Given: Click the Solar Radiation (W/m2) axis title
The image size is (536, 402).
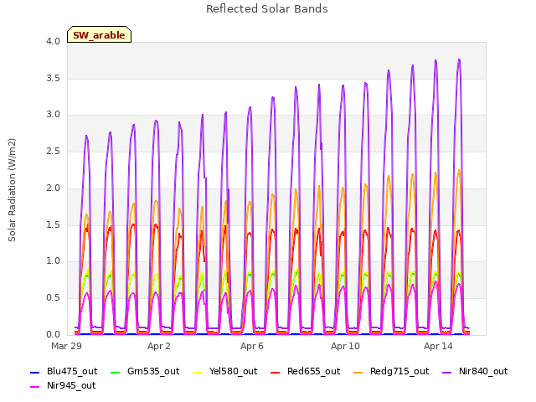Looking at the screenshot, I should point(12,190).
